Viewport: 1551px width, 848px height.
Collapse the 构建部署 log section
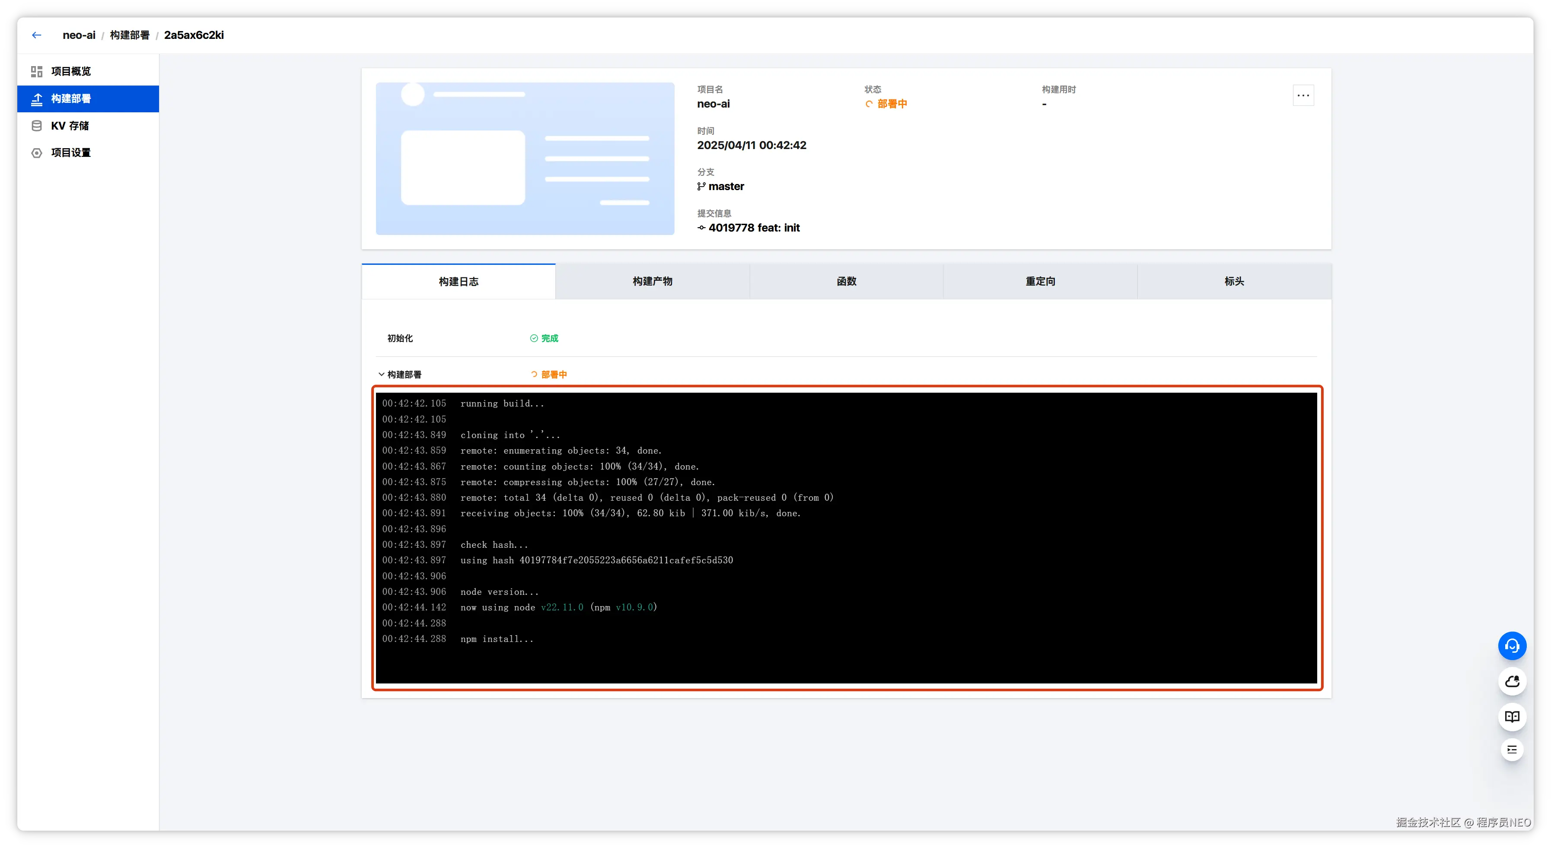(x=381, y=375)
